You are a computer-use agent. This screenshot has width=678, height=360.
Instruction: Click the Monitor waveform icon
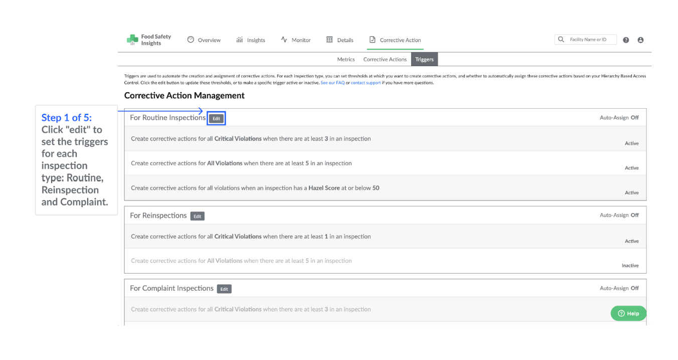[283, 39]
